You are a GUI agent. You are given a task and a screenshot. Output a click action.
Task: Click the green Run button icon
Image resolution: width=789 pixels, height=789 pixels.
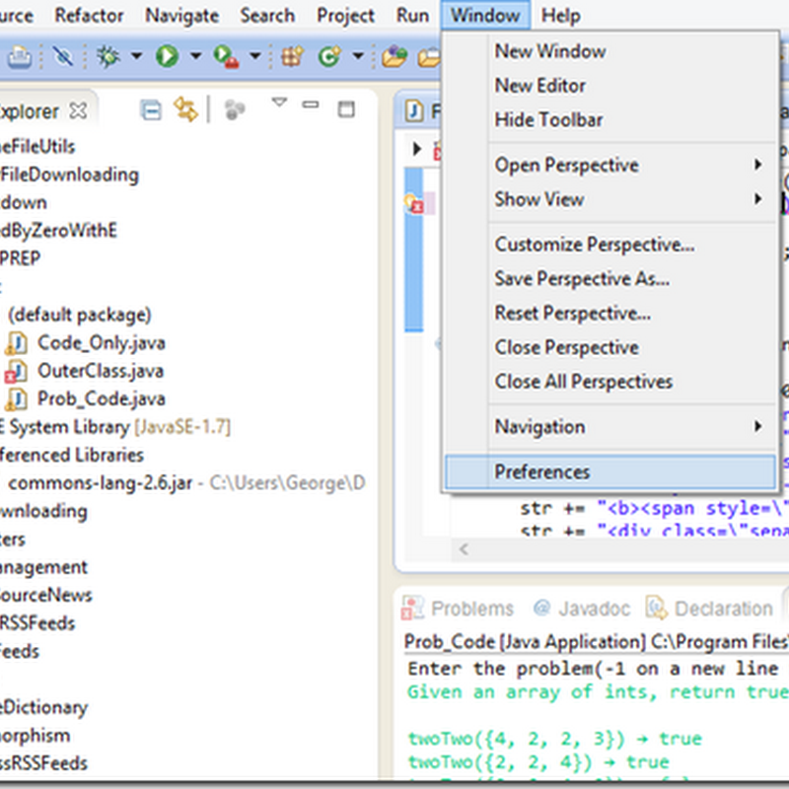(167, 56)
